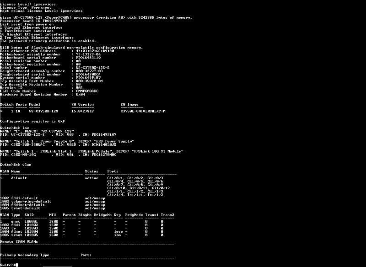
Task: Click the image name C3750E-UNIVERSALK9-M
Action: (x=143, y=111)
